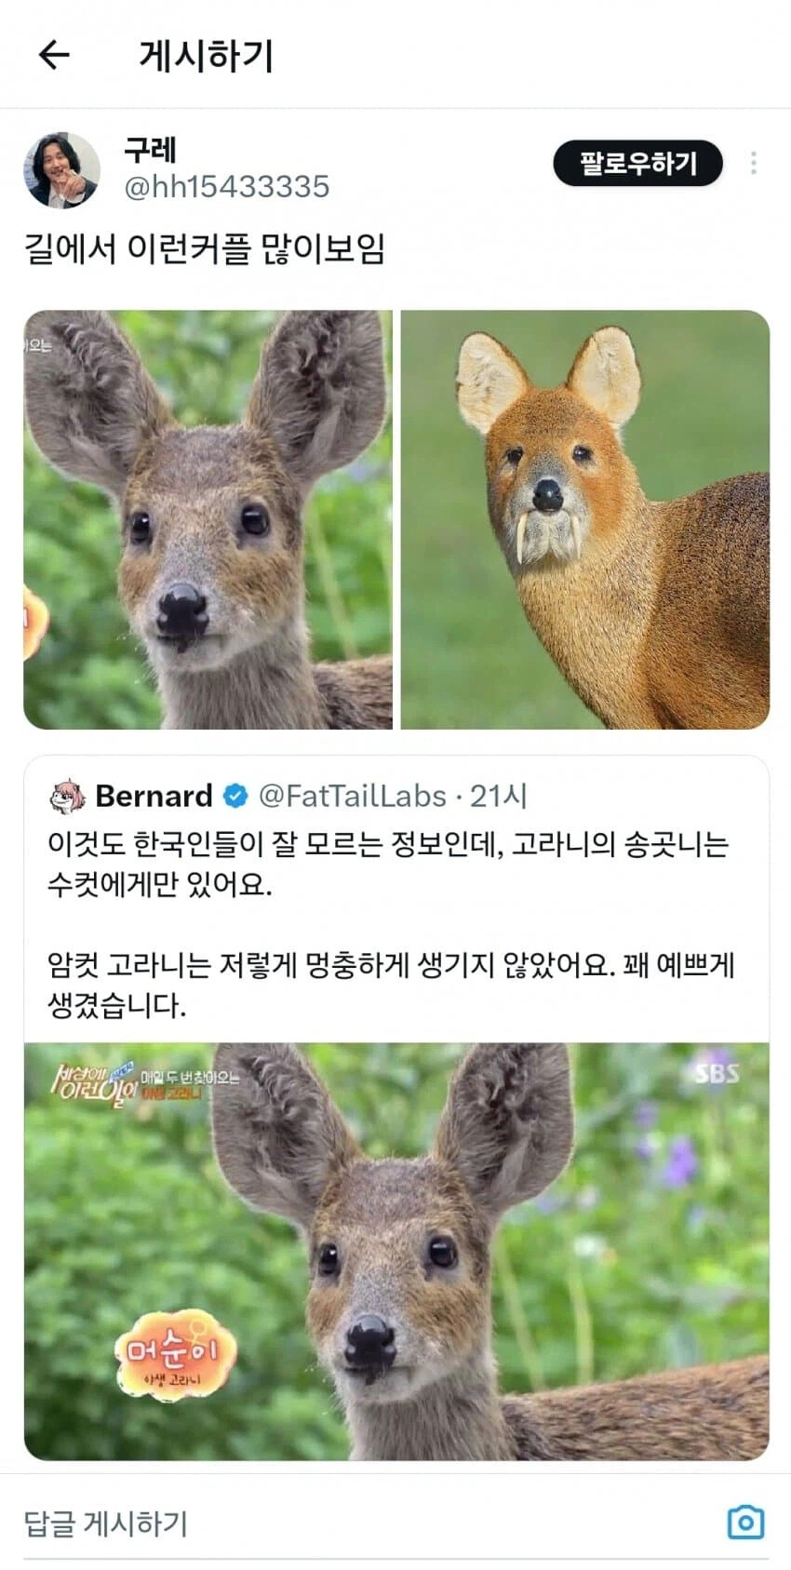Tap the camera icon to attach a photo

tap(744, 1522)
